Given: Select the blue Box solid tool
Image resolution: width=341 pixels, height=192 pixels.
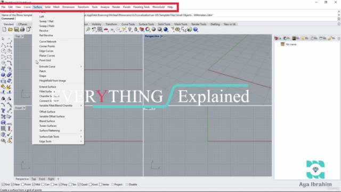Looking at the screenshot, I should pyautogui.click(x=3, y=75).
